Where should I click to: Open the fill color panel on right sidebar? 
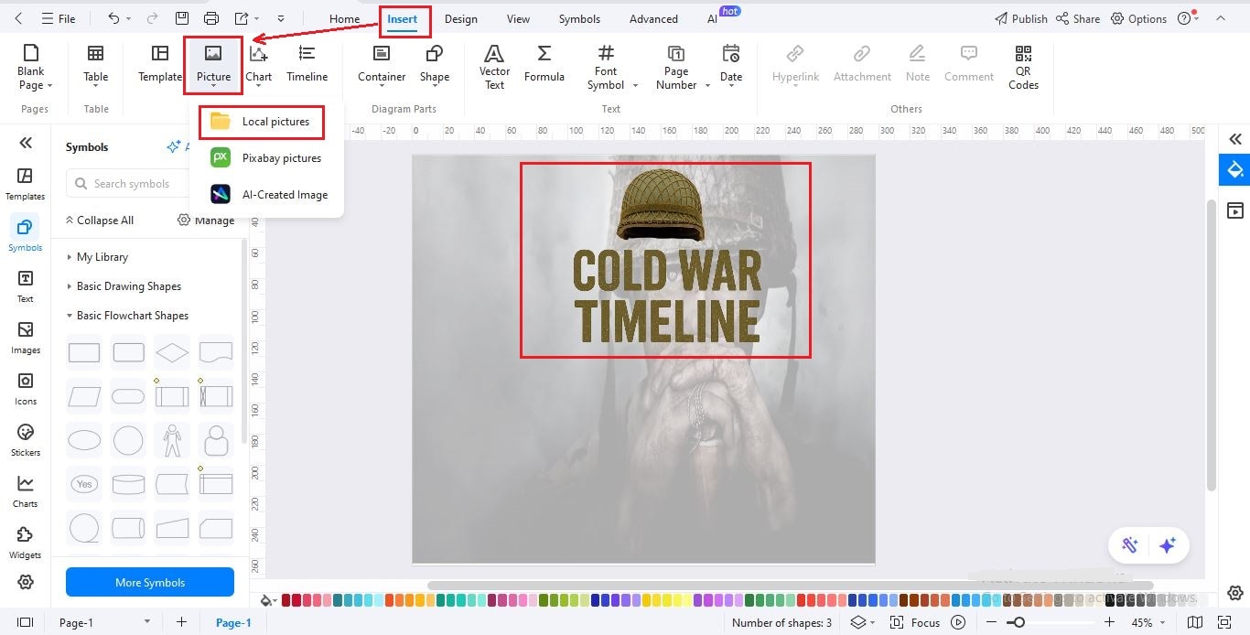[1234, 169]
